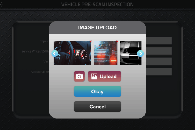Viewport: 195px width, 130px height.
Task: Confirm the upload with Okay
Action: point(97,92)
